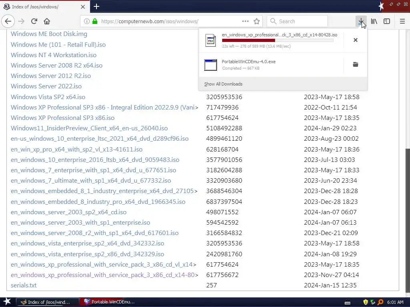
Task: Click en_windows_server_2008_r2_with_sp1 ISO link
Action: point(94,233)
